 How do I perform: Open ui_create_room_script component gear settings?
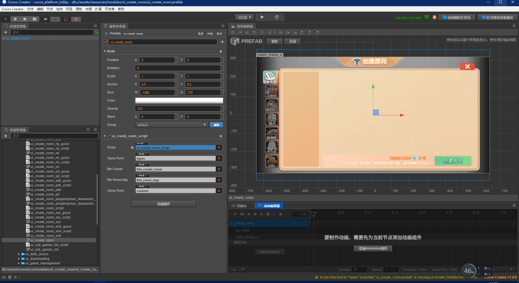click(221, 136)
